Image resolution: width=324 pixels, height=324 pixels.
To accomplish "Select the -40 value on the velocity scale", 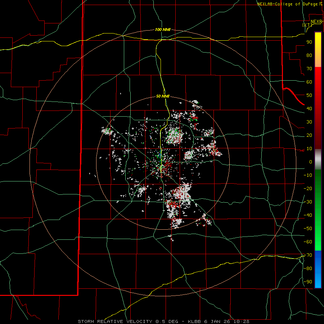I will (x=308, y=215).
